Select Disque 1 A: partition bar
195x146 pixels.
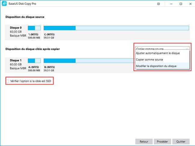(x=34, y=61)
